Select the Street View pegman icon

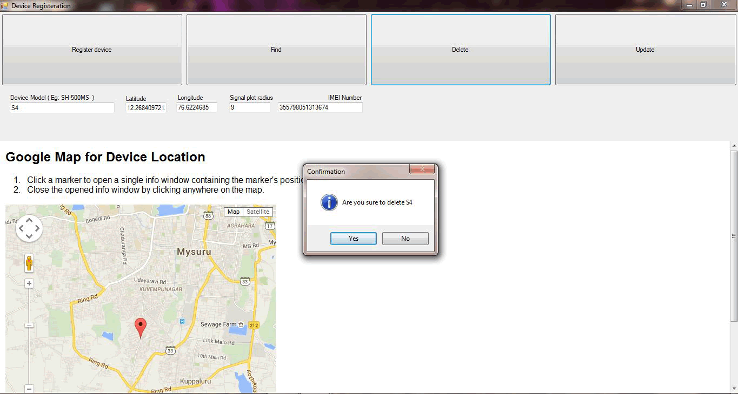click(29, 263)
